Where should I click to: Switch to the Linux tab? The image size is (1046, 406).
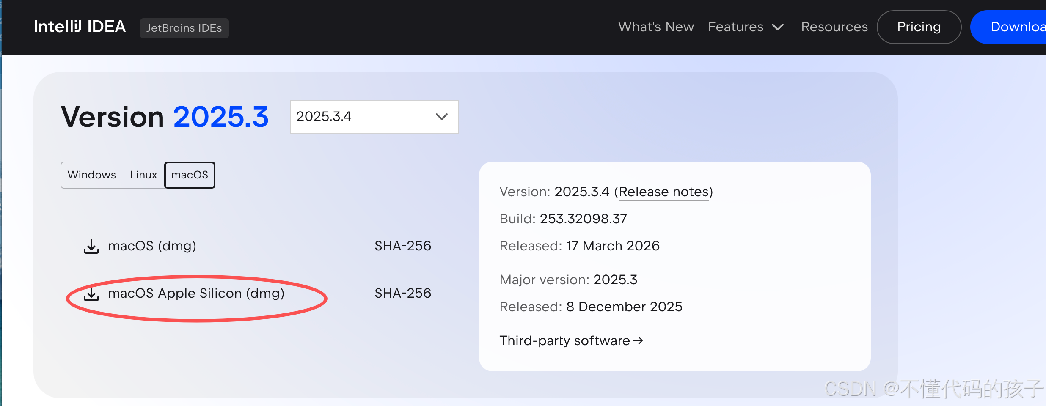tap(143, 175)
